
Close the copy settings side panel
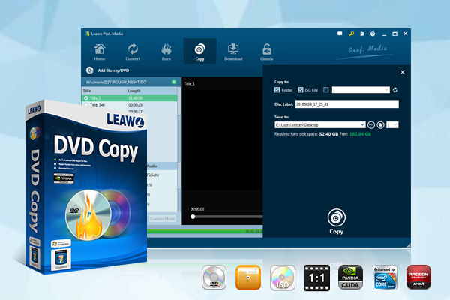coord(403,72)
